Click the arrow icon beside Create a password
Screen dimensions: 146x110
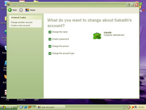(x=50, y=39)
